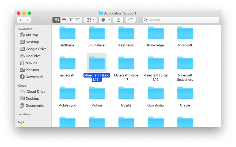Minimize the window with the yellow button
The image size is (236, 147).
pyautogui.click(x=24, y=13)
